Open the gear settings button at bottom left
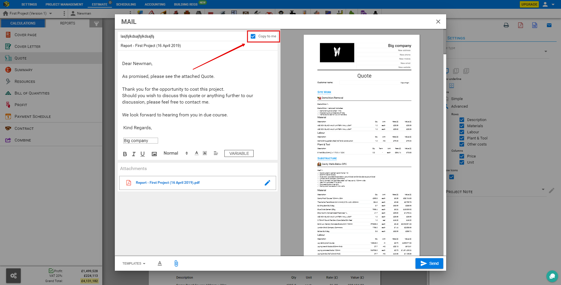The width and height of the screenshot is (561, 285). tap(13, 276)
